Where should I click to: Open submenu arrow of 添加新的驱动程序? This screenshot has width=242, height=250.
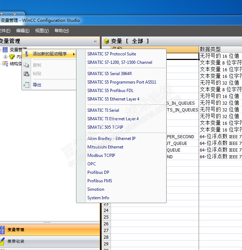(x=74, y=54)
